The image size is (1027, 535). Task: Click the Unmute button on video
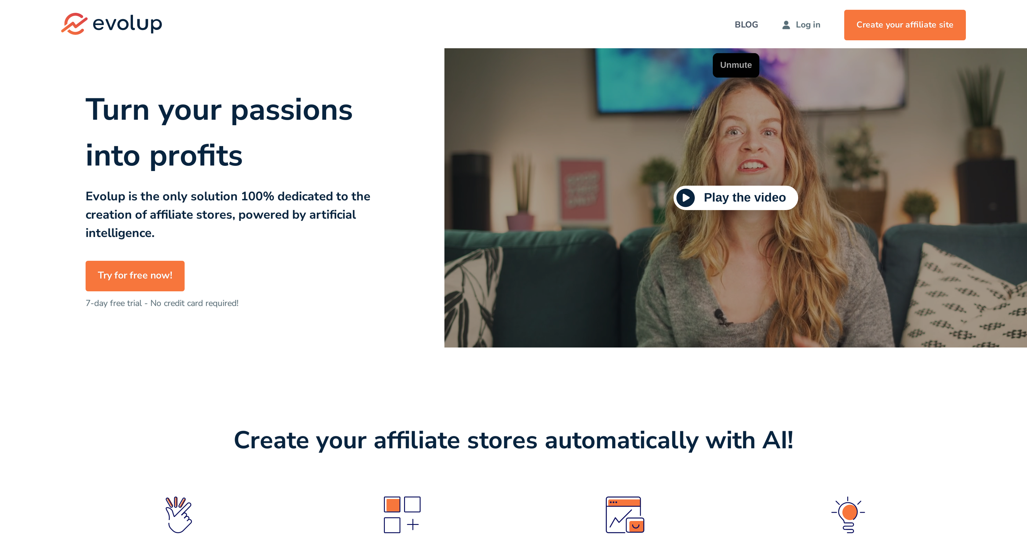click(736, 64)
